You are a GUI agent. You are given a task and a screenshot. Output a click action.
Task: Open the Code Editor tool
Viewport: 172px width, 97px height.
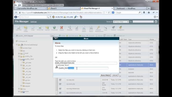(x=84, y=29)
